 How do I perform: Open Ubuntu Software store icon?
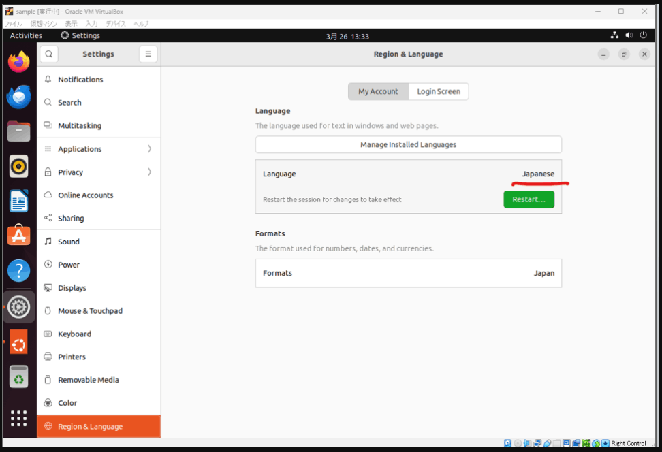pos(18,235)
